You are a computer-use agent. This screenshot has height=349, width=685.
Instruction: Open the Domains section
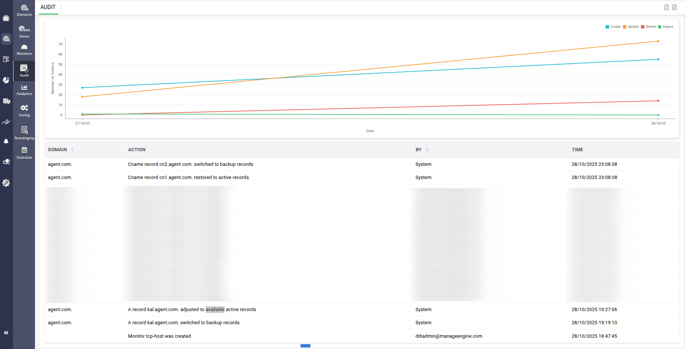24,10
